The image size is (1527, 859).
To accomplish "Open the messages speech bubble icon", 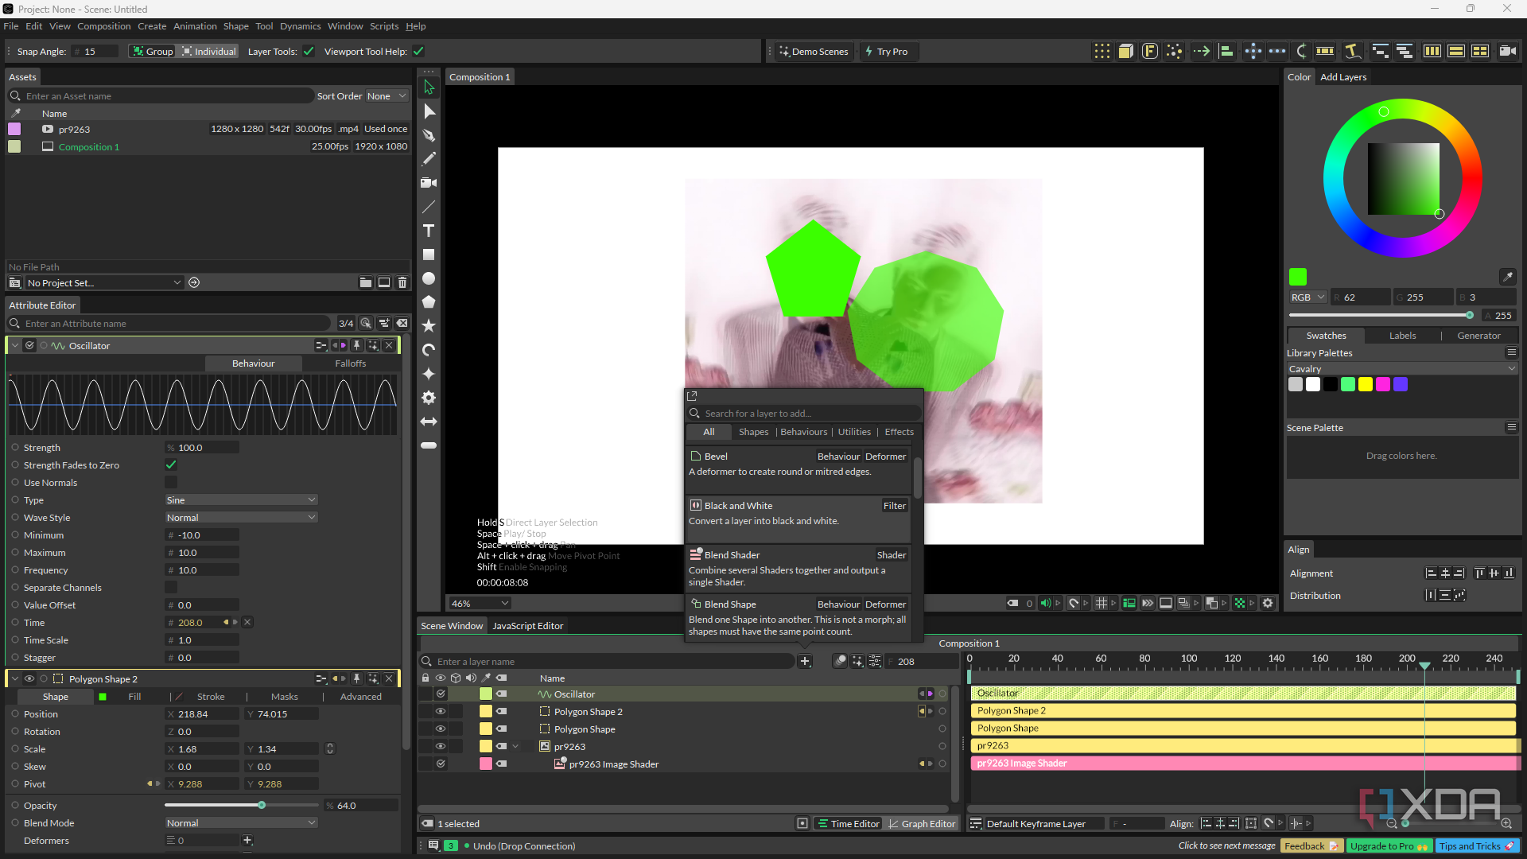I will click(x=433, y=845).
